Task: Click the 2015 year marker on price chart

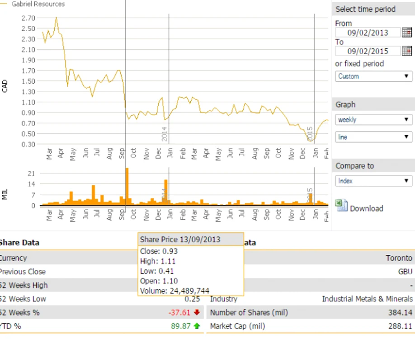Action: tap(310, 134)
